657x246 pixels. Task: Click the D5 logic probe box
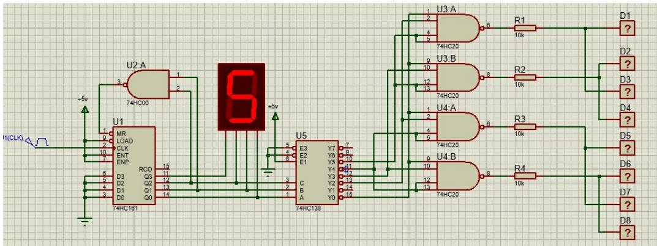pyautogui.click(x=626, y=148)
